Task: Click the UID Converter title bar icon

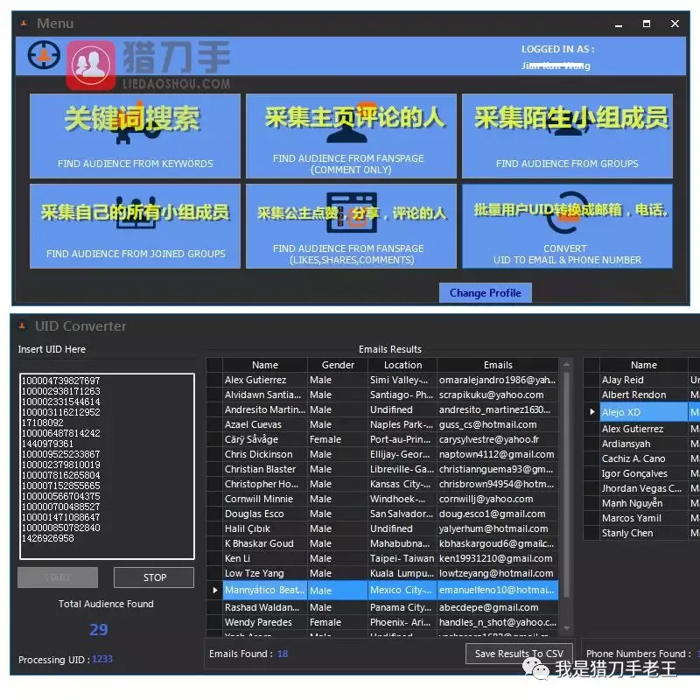Action: tap(23, 326)
